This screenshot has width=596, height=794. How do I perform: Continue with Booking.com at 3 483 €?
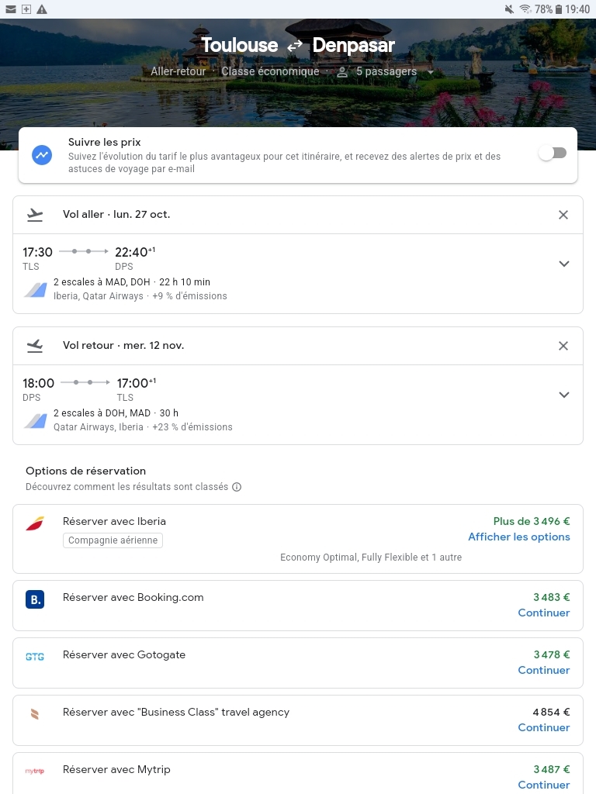[544, 613]
